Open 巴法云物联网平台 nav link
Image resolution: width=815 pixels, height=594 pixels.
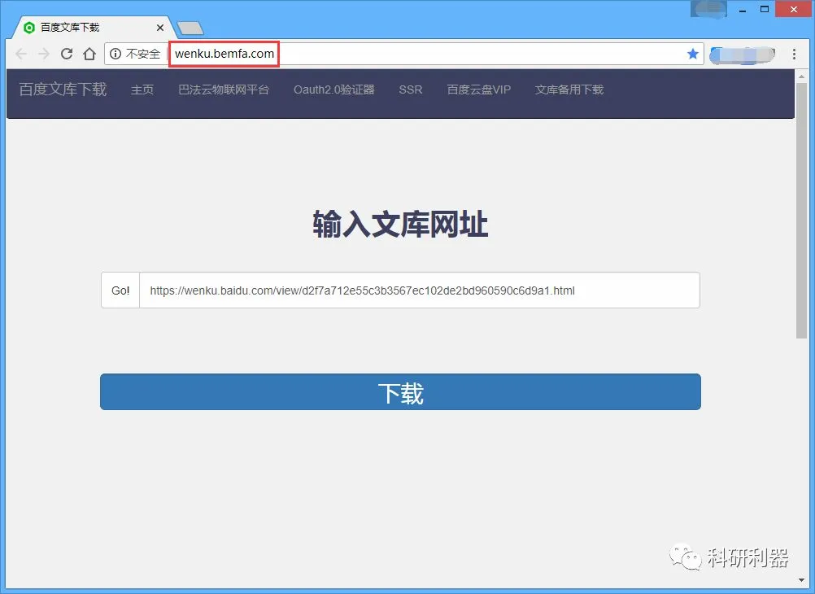click(x=224, y=90)
